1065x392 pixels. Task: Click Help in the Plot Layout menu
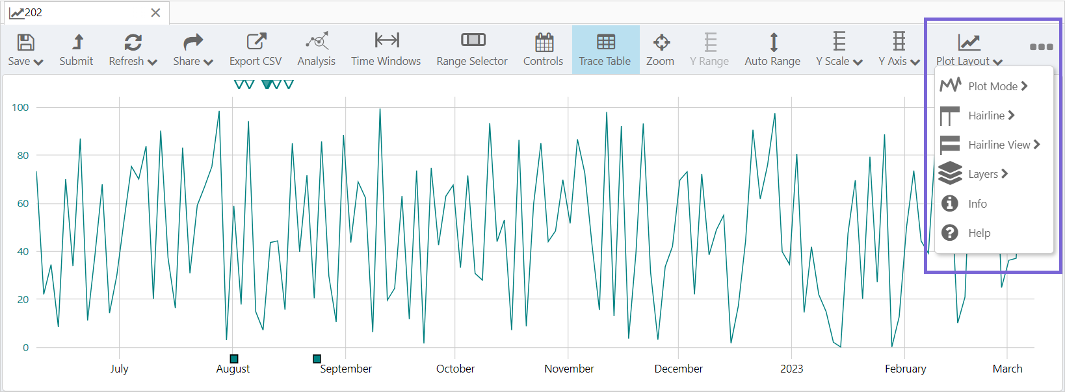pyautogui.click(x=979, y=233)
